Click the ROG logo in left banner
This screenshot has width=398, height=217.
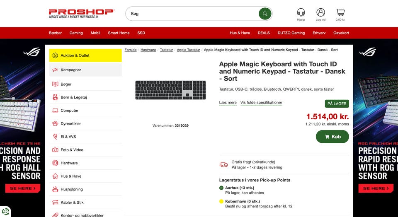32,52
